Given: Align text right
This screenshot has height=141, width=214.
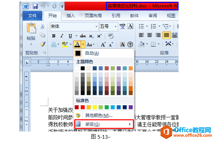Looking at the screenshot, I should coord(158,35).
